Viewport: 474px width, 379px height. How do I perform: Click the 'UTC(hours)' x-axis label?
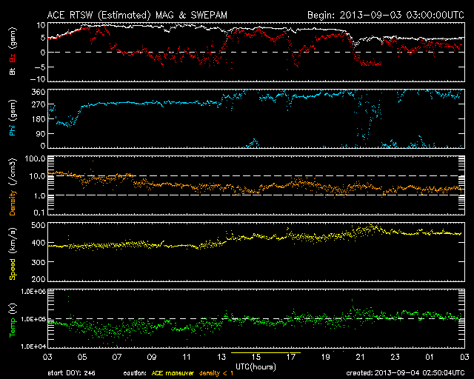tap(256, 367)
